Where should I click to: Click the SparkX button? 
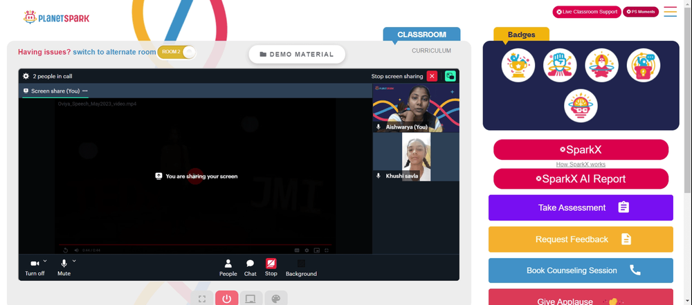581,149
